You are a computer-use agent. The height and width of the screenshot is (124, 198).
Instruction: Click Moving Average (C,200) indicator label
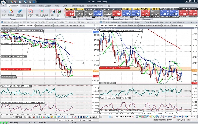point(14,43)
